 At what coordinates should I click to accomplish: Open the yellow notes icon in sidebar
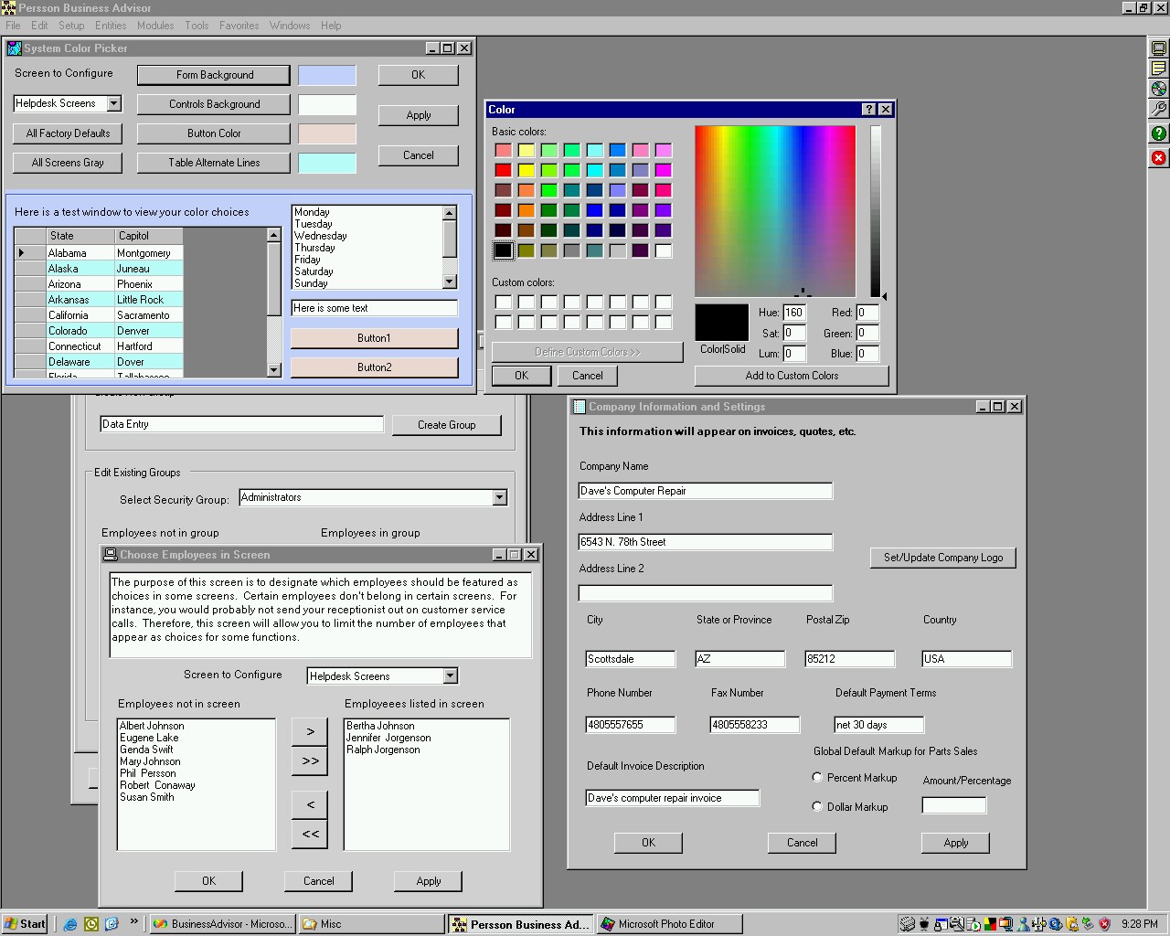[x=1158, y=69]
